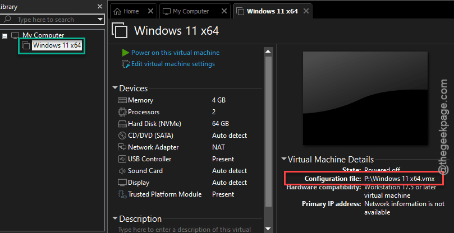Screen dimensions: 454x233
Task: Select the Hard Disk (NVMe) icon
Action: 122,124
